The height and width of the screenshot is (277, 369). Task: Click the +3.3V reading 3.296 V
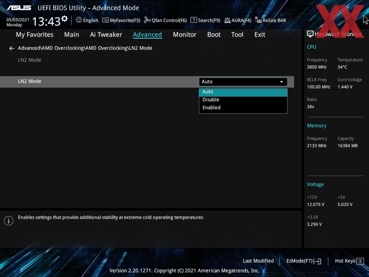(314, 224)
